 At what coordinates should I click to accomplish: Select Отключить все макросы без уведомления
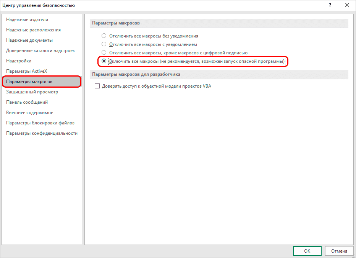[104, 36]
